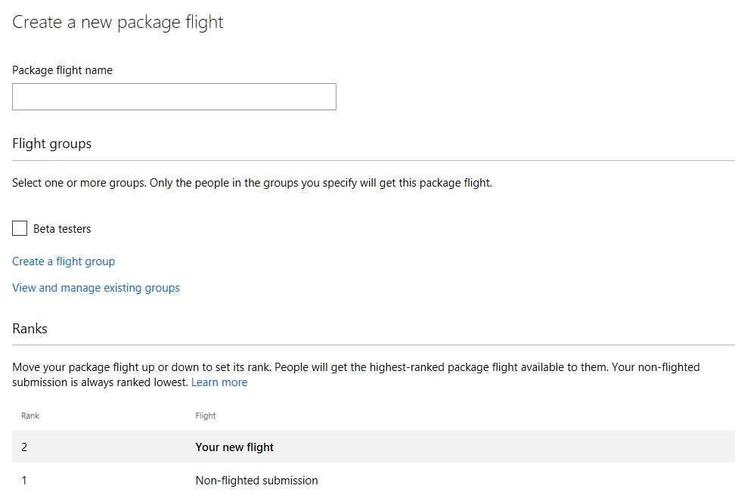Click the Non-flighted submission text
735x504 pixels.
coord(257,480)
